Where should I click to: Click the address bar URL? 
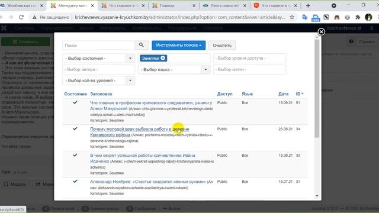pos(180,17)
